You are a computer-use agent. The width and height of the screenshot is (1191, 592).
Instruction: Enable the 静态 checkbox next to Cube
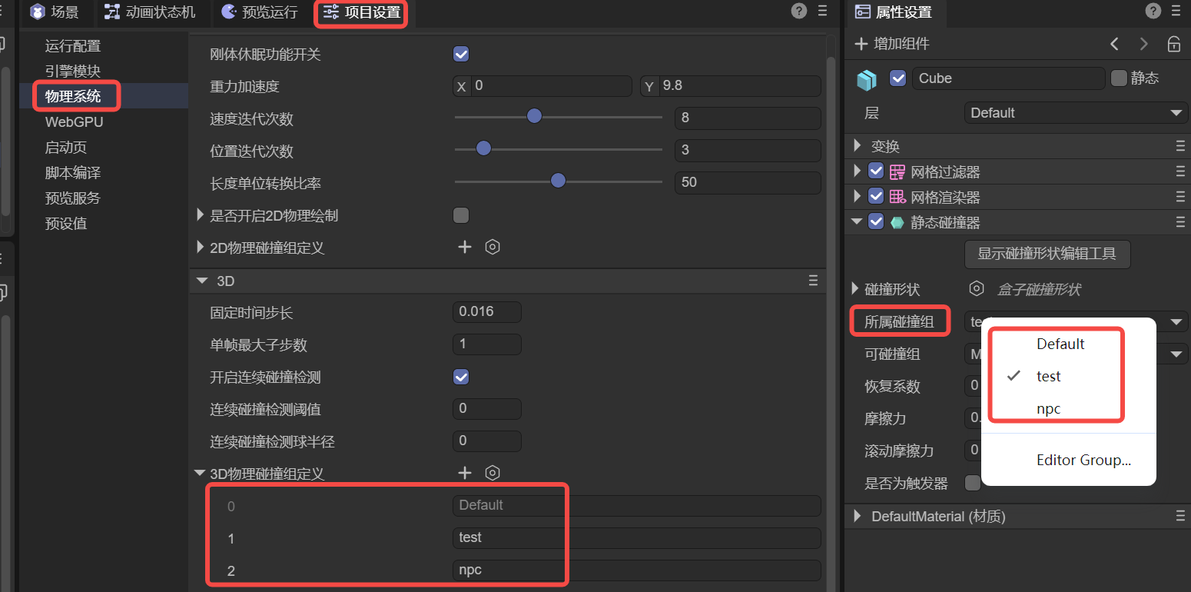click(x=1119, y=78)
